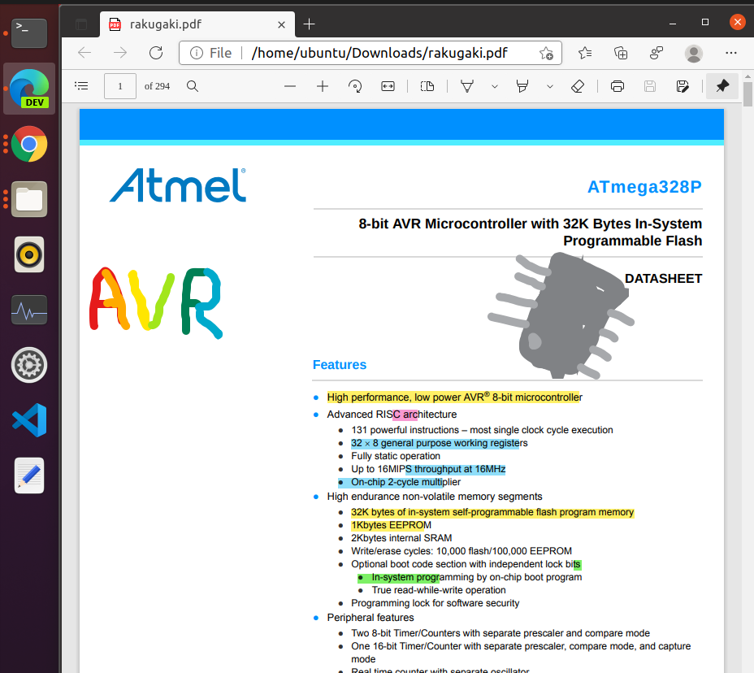The width and height of the screenshot is (754, 673).
Task: Click the Features heading
Action: (340, 365)
